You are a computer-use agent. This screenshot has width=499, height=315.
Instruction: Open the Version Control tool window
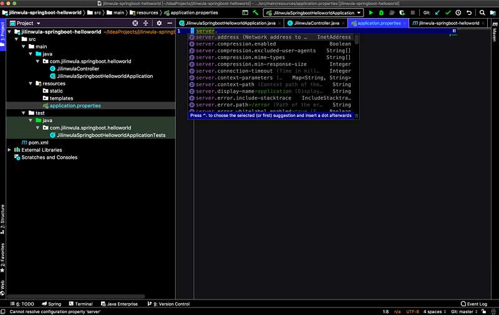pos(168,304)
